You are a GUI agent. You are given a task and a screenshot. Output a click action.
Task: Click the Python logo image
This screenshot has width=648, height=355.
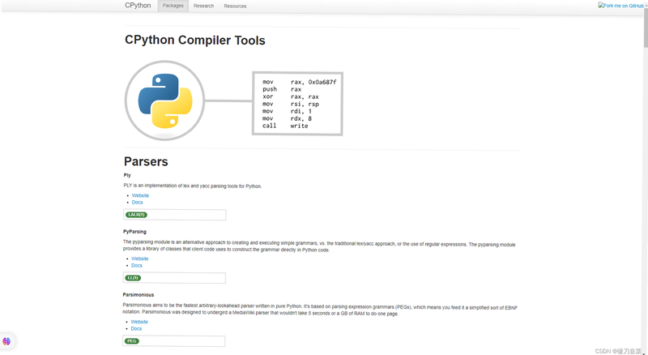[x=164, y=101]
